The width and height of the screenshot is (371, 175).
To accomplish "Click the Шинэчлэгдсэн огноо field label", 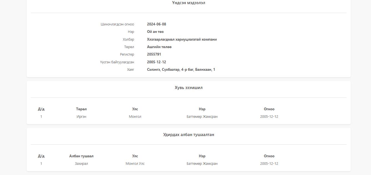I will point(117,24).
